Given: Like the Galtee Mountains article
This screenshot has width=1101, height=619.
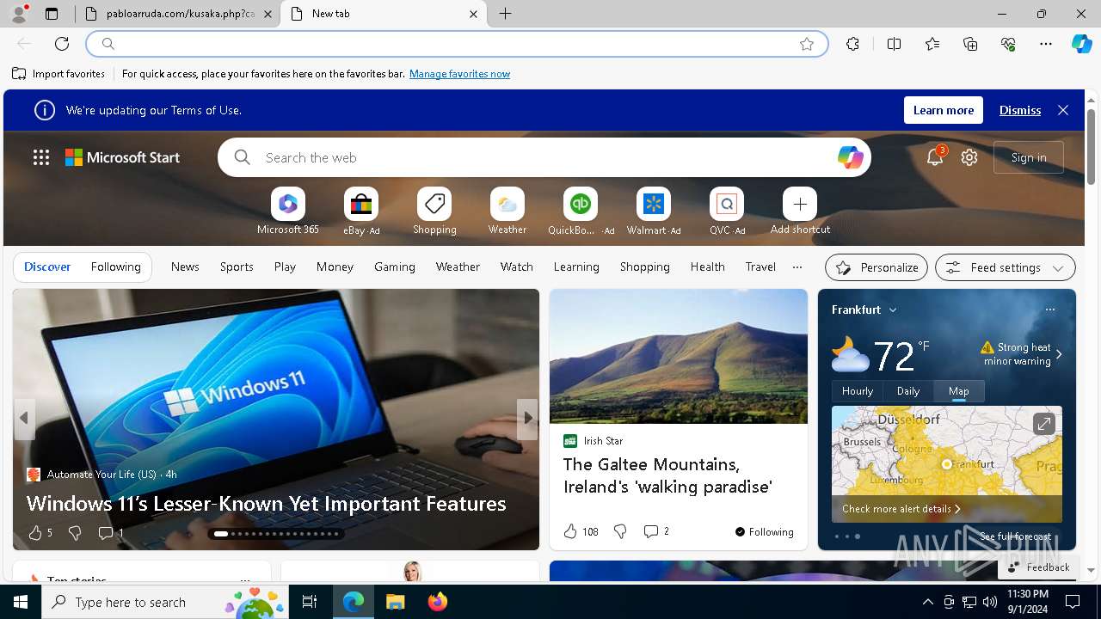Looking at the screenshot, I should 580,531.
